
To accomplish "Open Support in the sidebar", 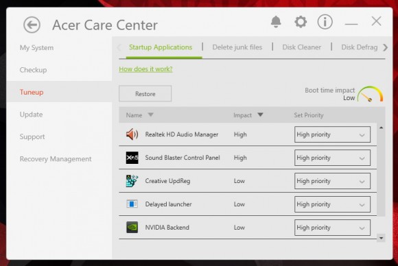I will pos(32,136).
